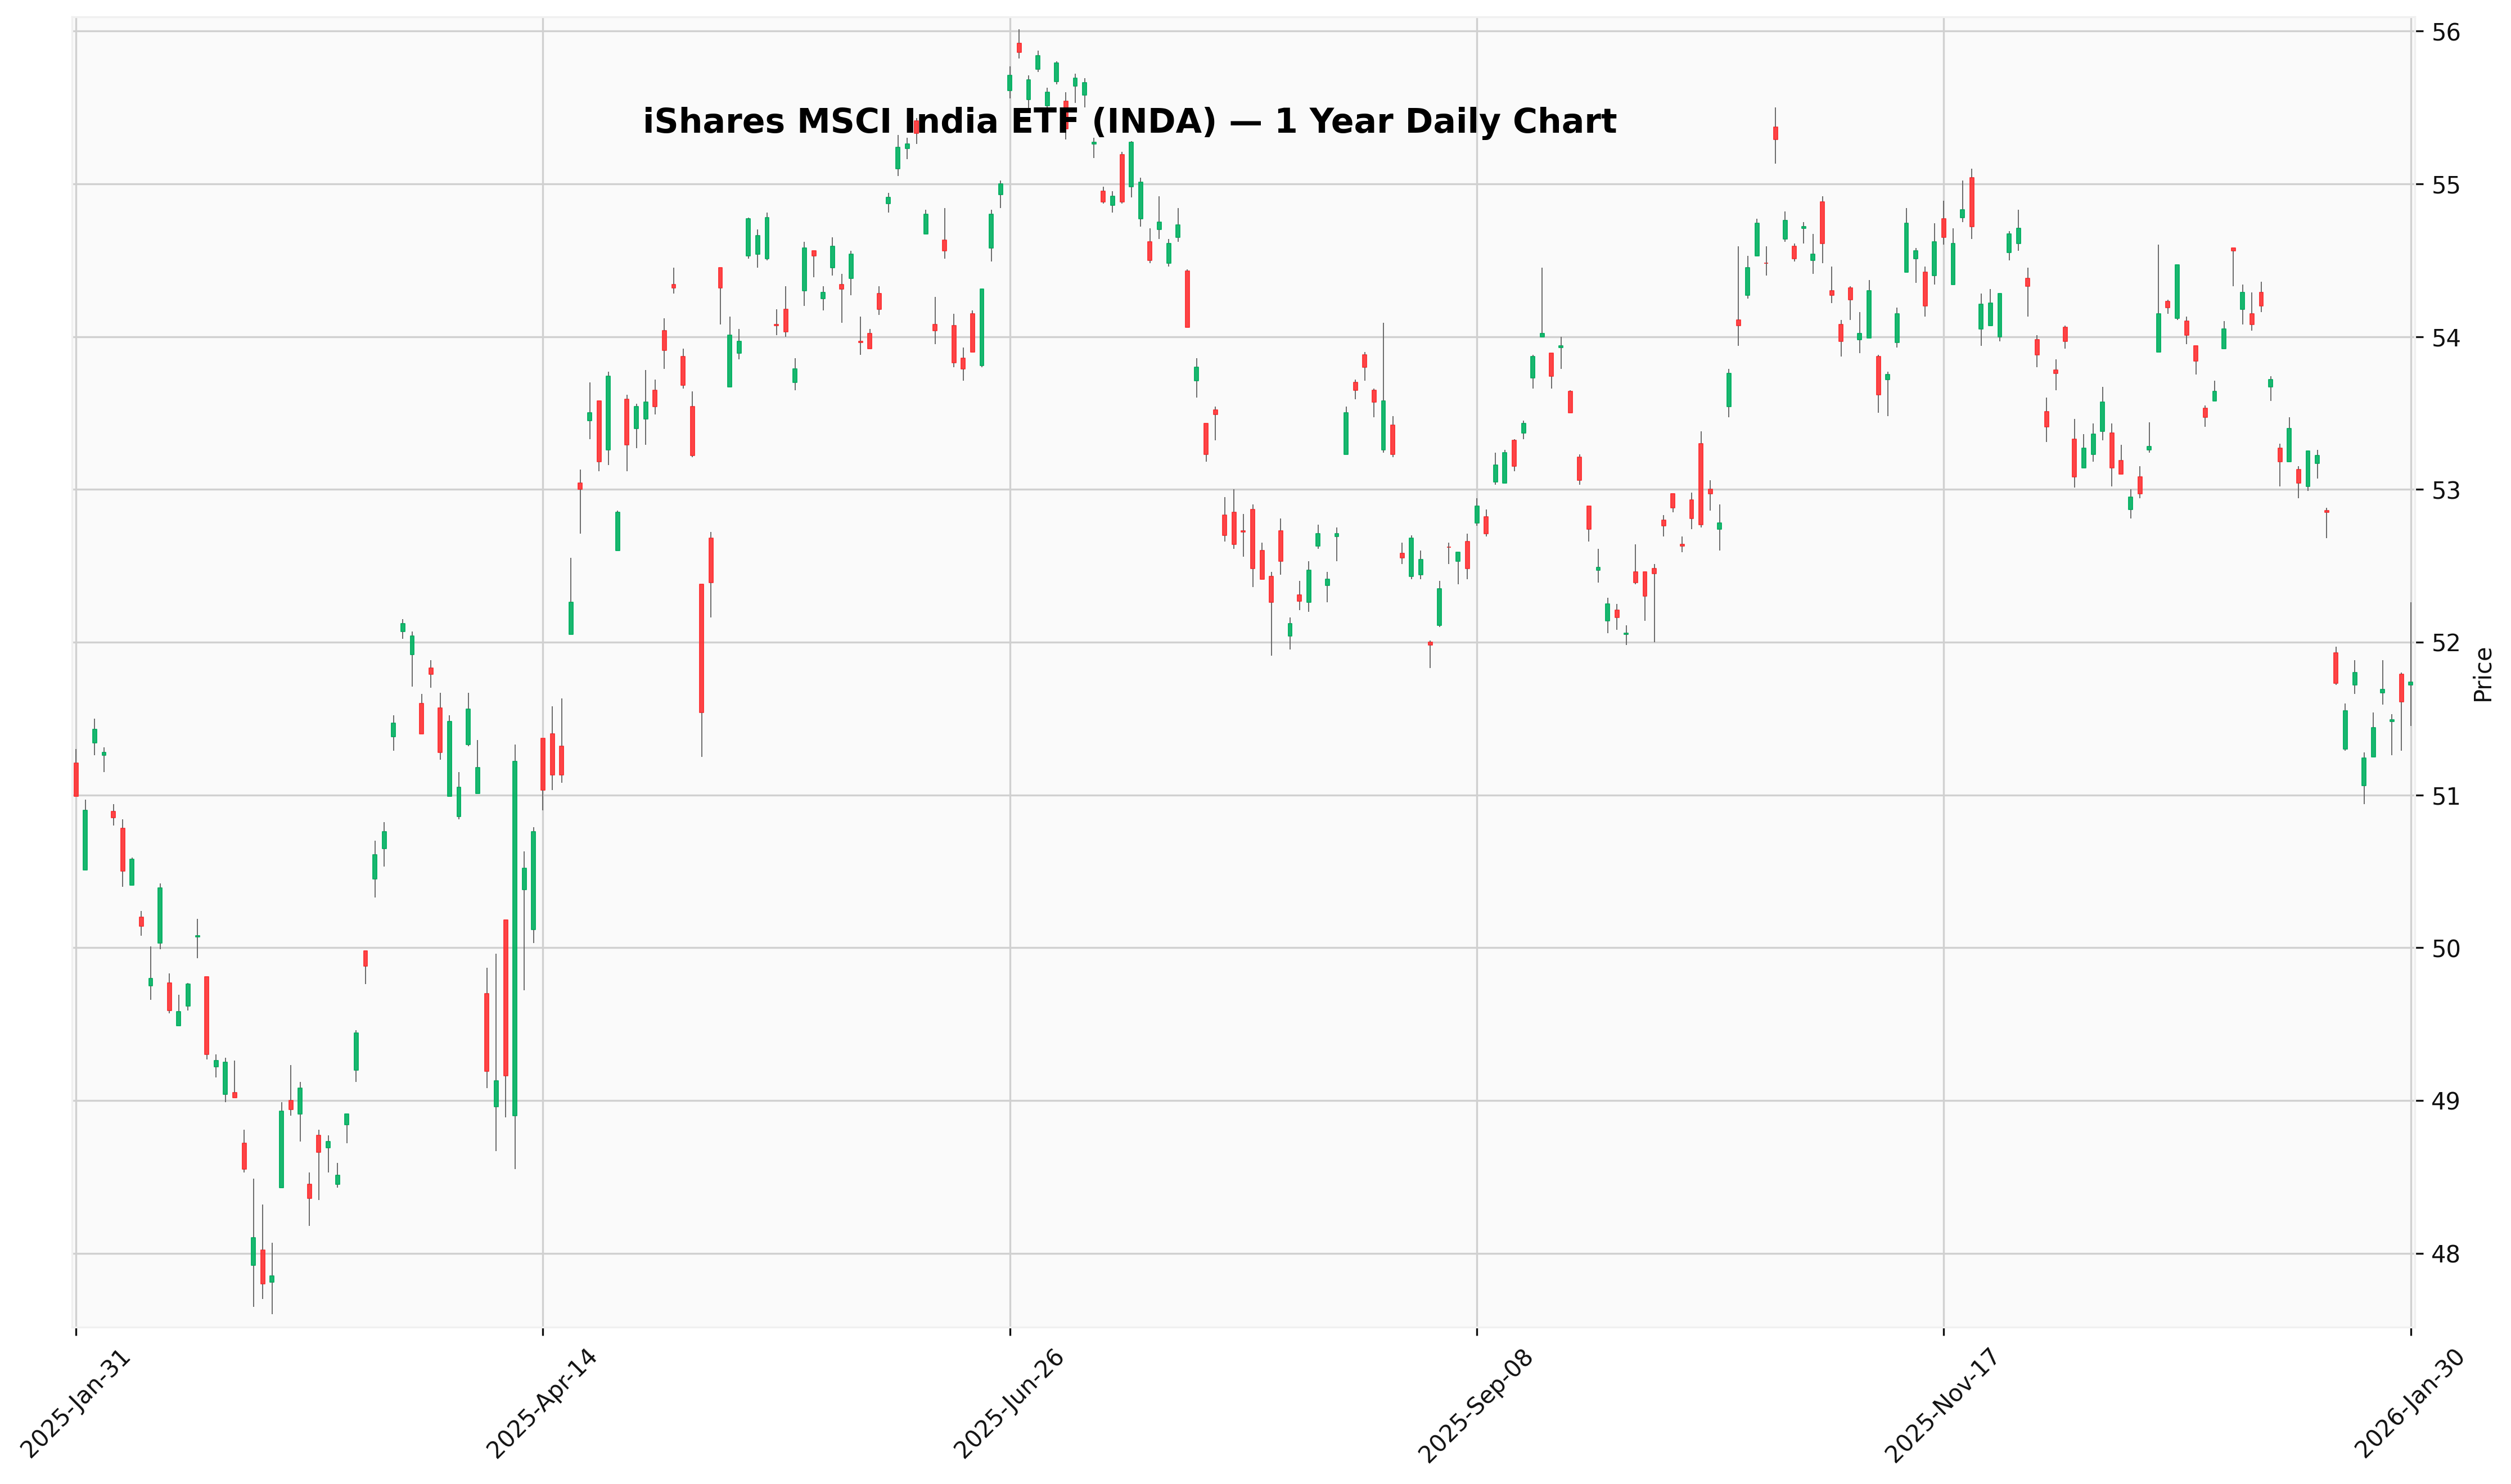The height and width of the screenshot is (1484, 2511).
Task: Click the chart title text
Action: 1129,122
